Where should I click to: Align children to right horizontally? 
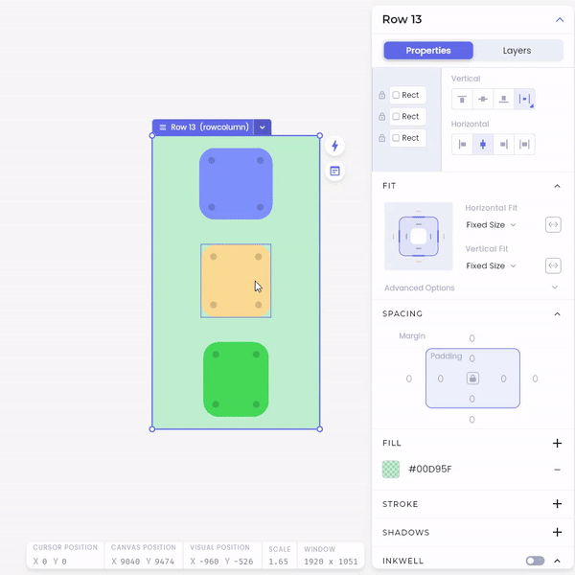[x=503, y=145]
